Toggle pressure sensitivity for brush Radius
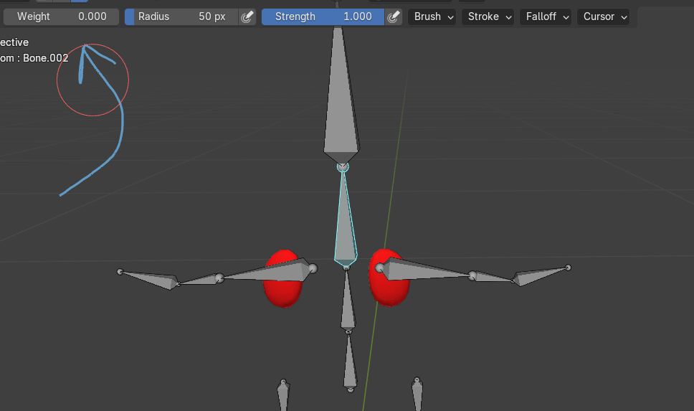Screen dimensions: 694x411 coord(247,16)
